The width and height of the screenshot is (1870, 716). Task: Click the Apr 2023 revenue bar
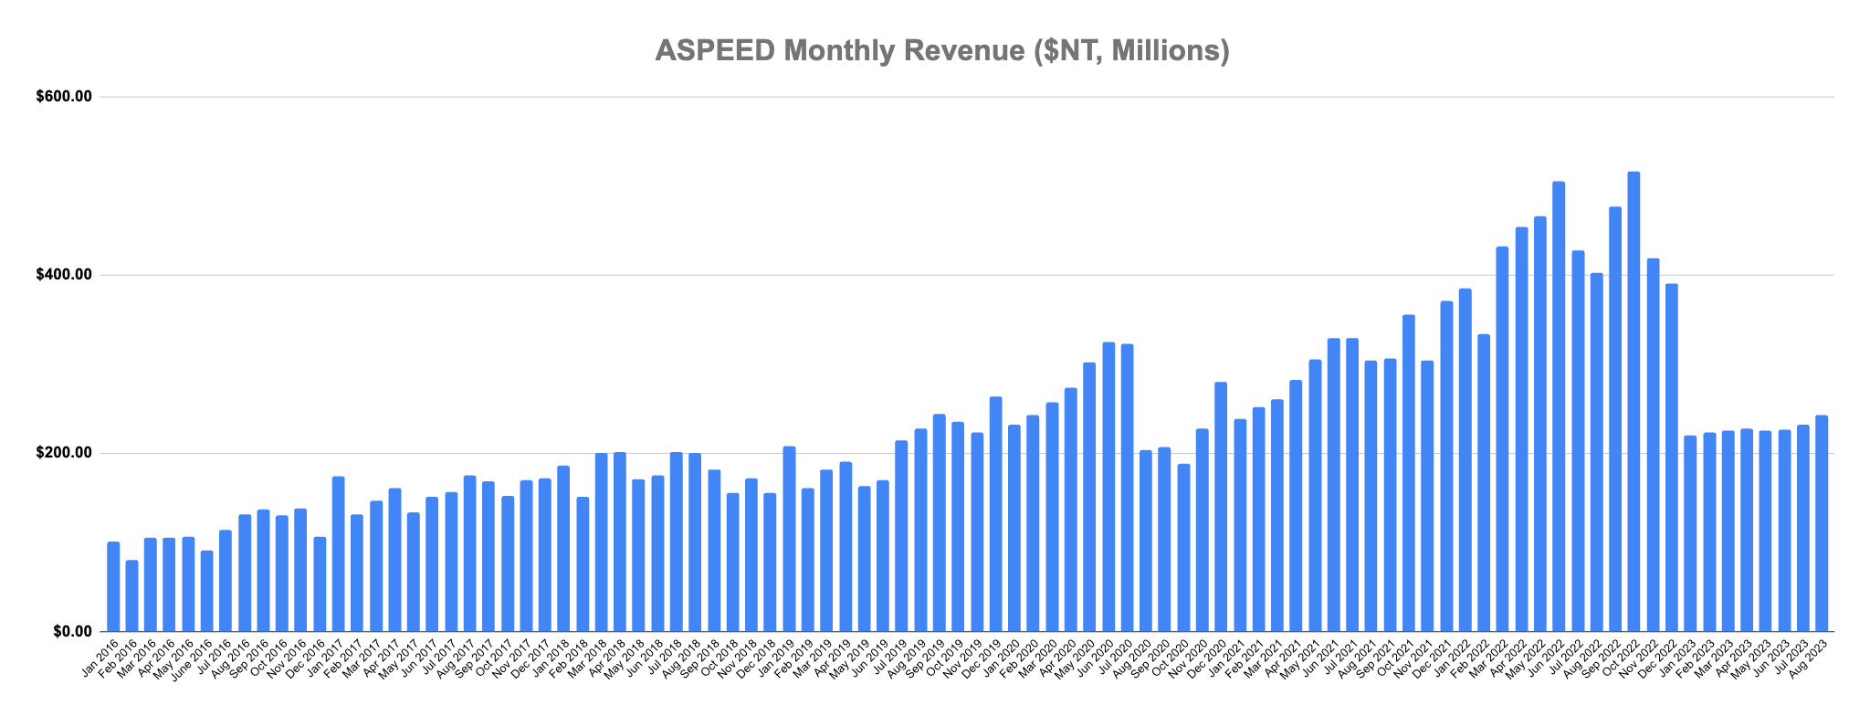tap(1747, 530)
